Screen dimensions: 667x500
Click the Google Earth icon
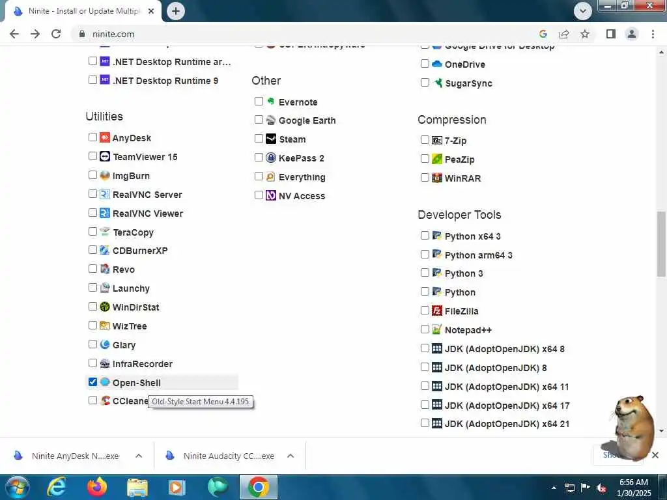coord(270,120)
